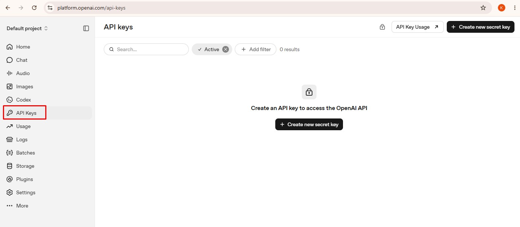Collapse the sidebar panel icon
Screen dimensions: 520x227
[x=86, y=28]
